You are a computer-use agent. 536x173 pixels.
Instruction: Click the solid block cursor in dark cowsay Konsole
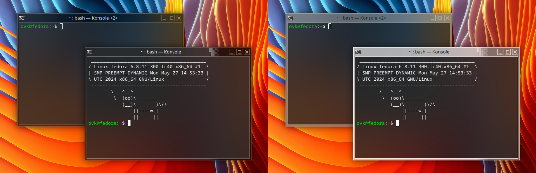tap(129, 123)
